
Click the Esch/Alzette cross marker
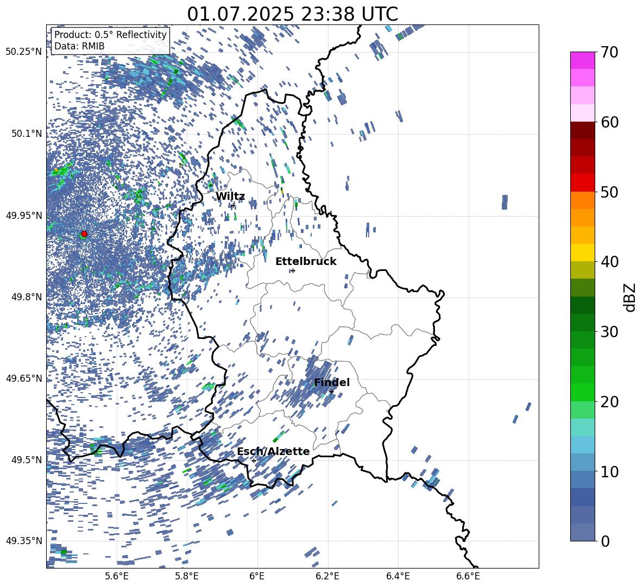coord(254,460)
